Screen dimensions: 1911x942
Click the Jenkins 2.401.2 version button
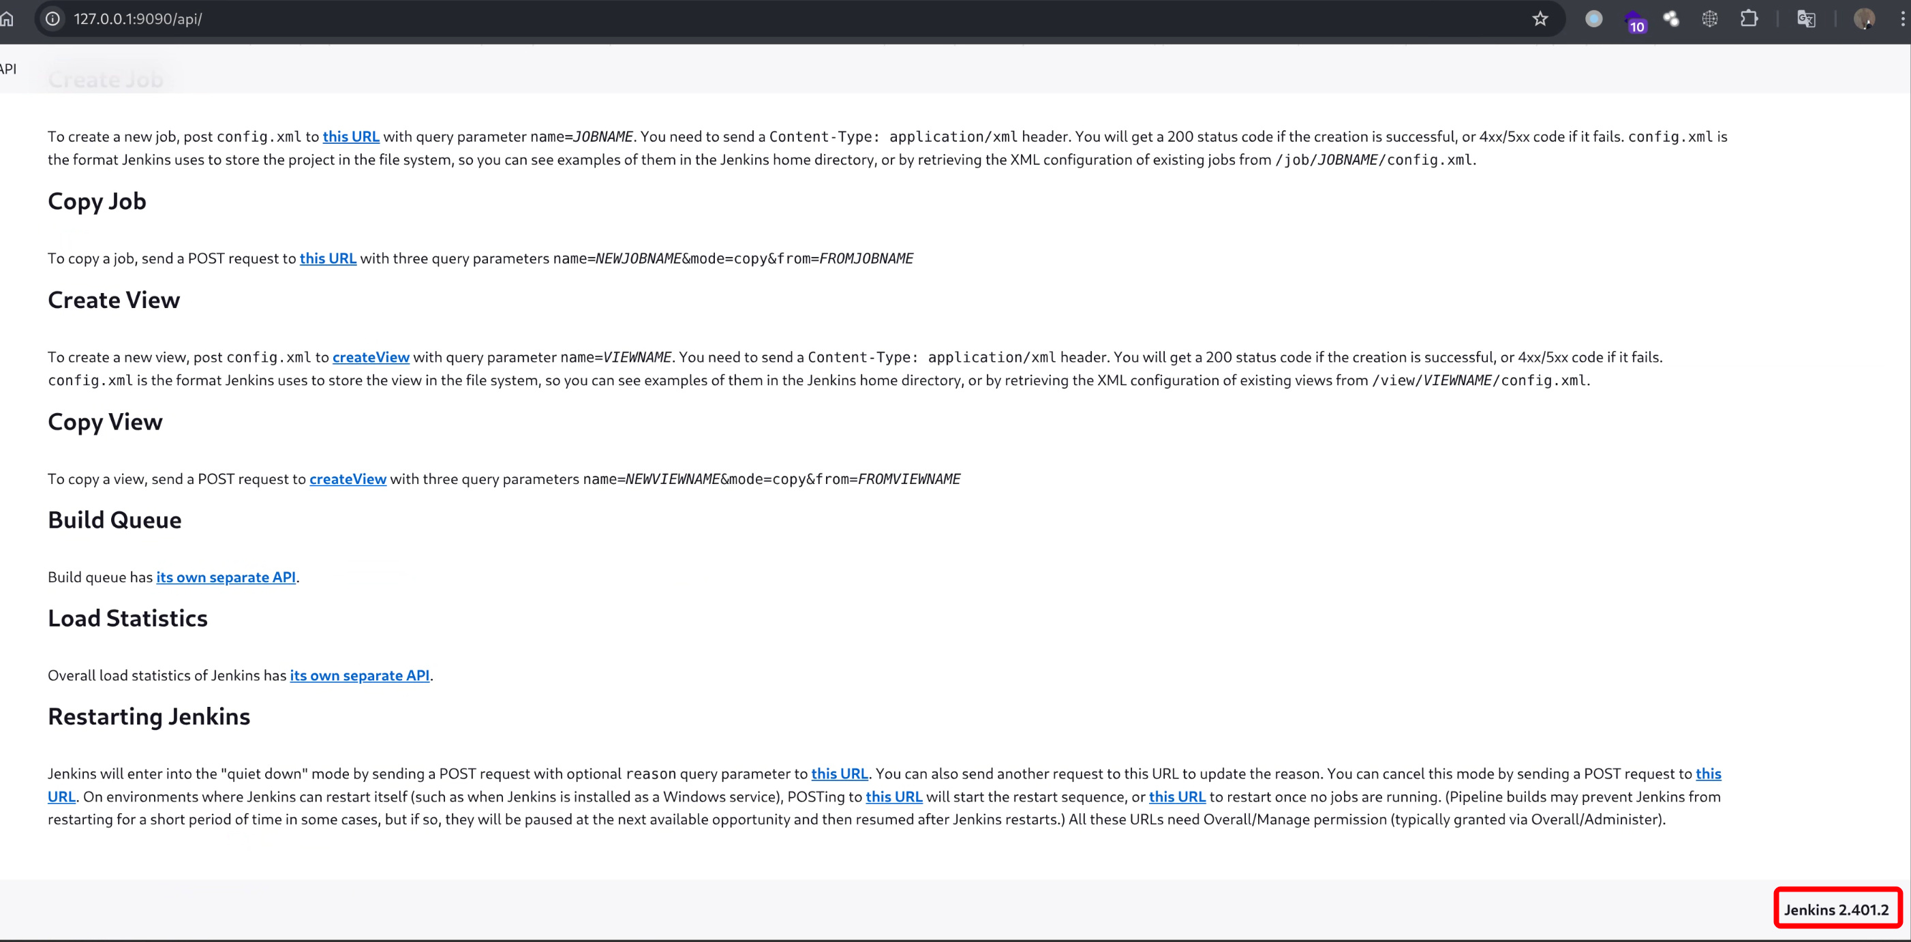1836,909
